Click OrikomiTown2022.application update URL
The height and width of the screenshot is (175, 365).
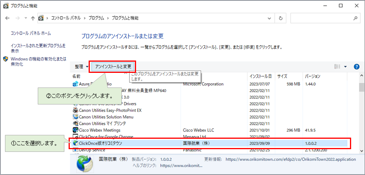click(291, 160)
